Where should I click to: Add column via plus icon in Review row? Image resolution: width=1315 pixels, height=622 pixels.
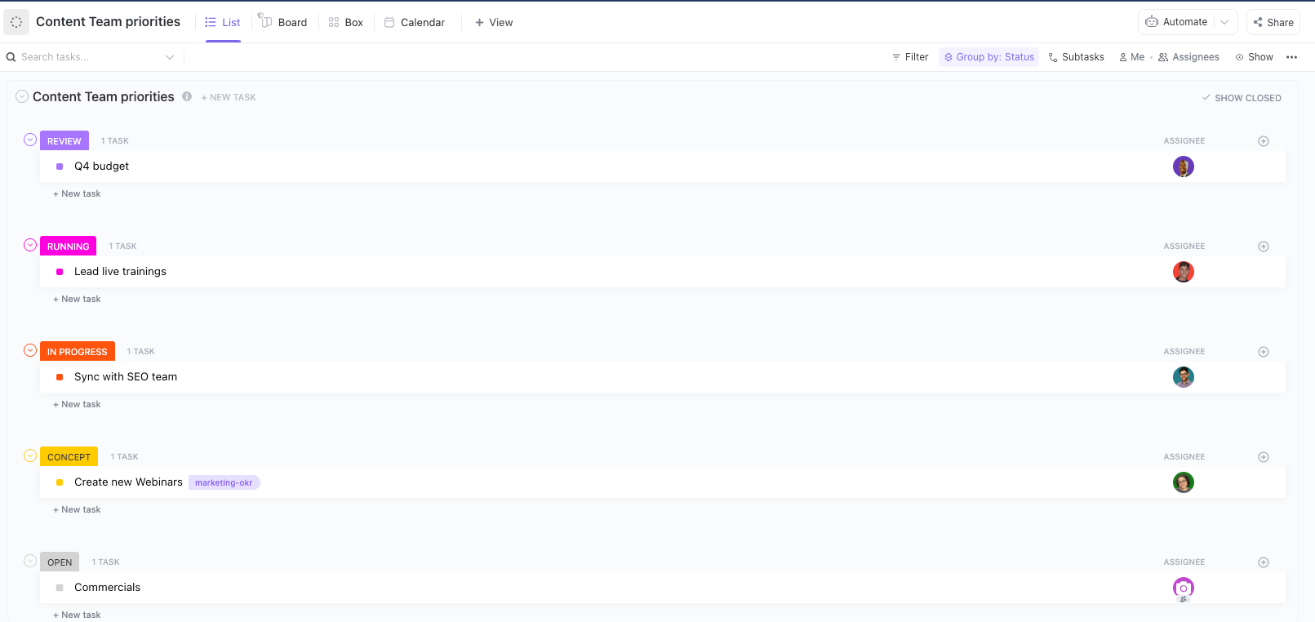click(x=1263, y=141)
